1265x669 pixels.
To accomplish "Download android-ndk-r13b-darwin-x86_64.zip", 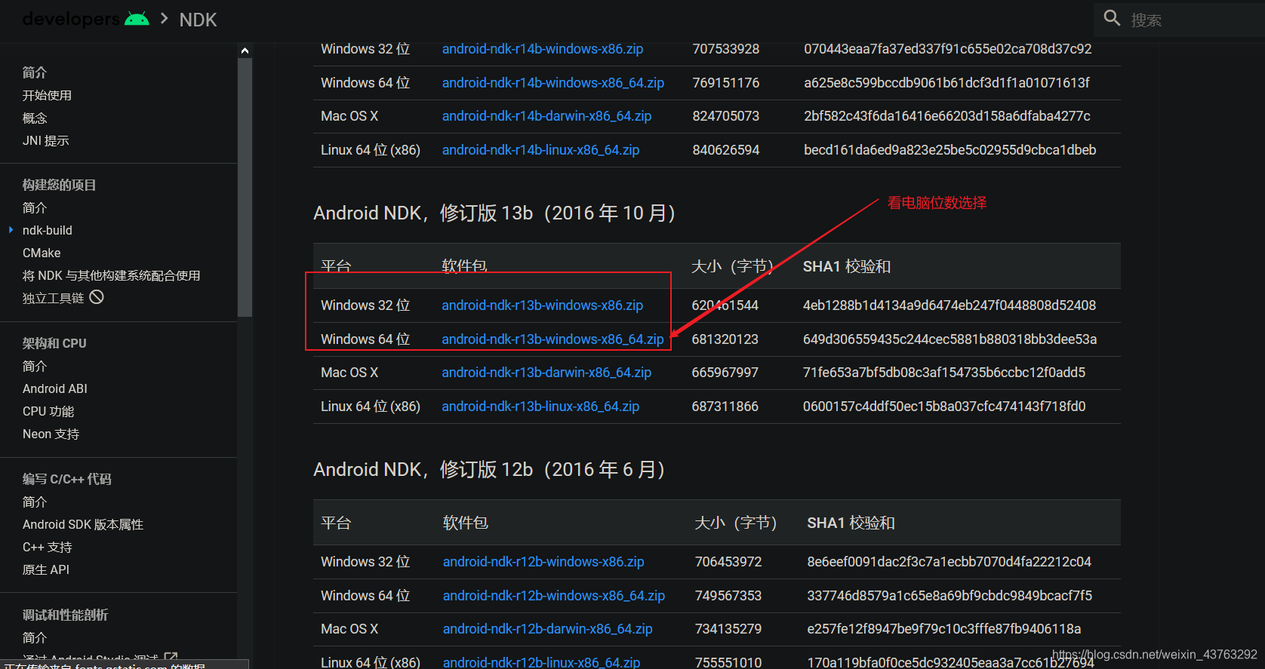I will click(546, 373).
